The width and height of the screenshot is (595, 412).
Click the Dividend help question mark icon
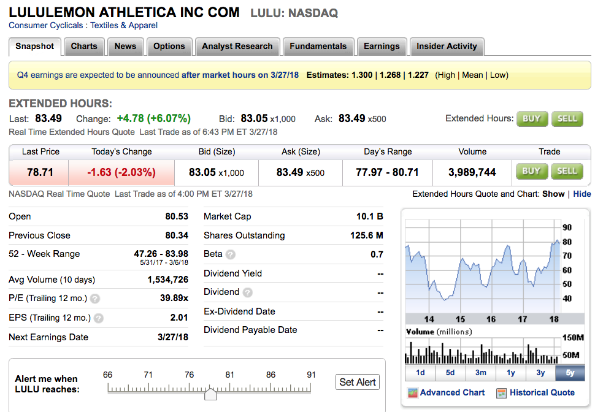pyautogui.click(x=247, y=292)
